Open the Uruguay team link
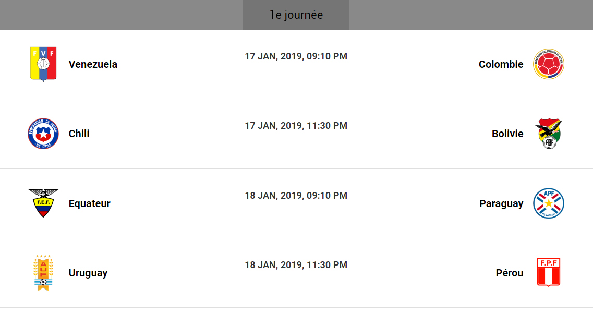This screenshot has height=313, width=593. 88,273
